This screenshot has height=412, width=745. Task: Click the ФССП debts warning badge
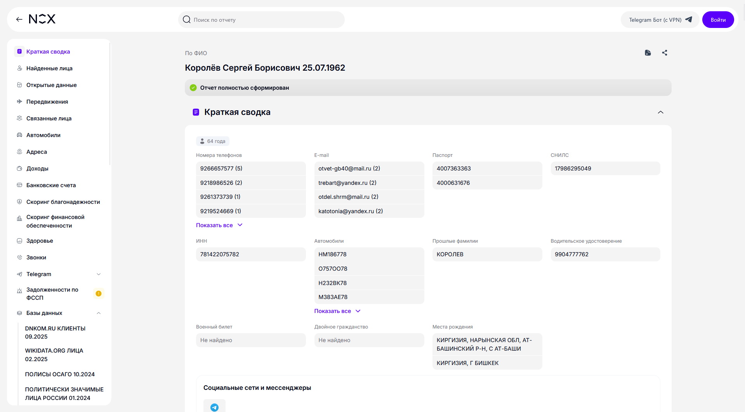click(99, 294)
